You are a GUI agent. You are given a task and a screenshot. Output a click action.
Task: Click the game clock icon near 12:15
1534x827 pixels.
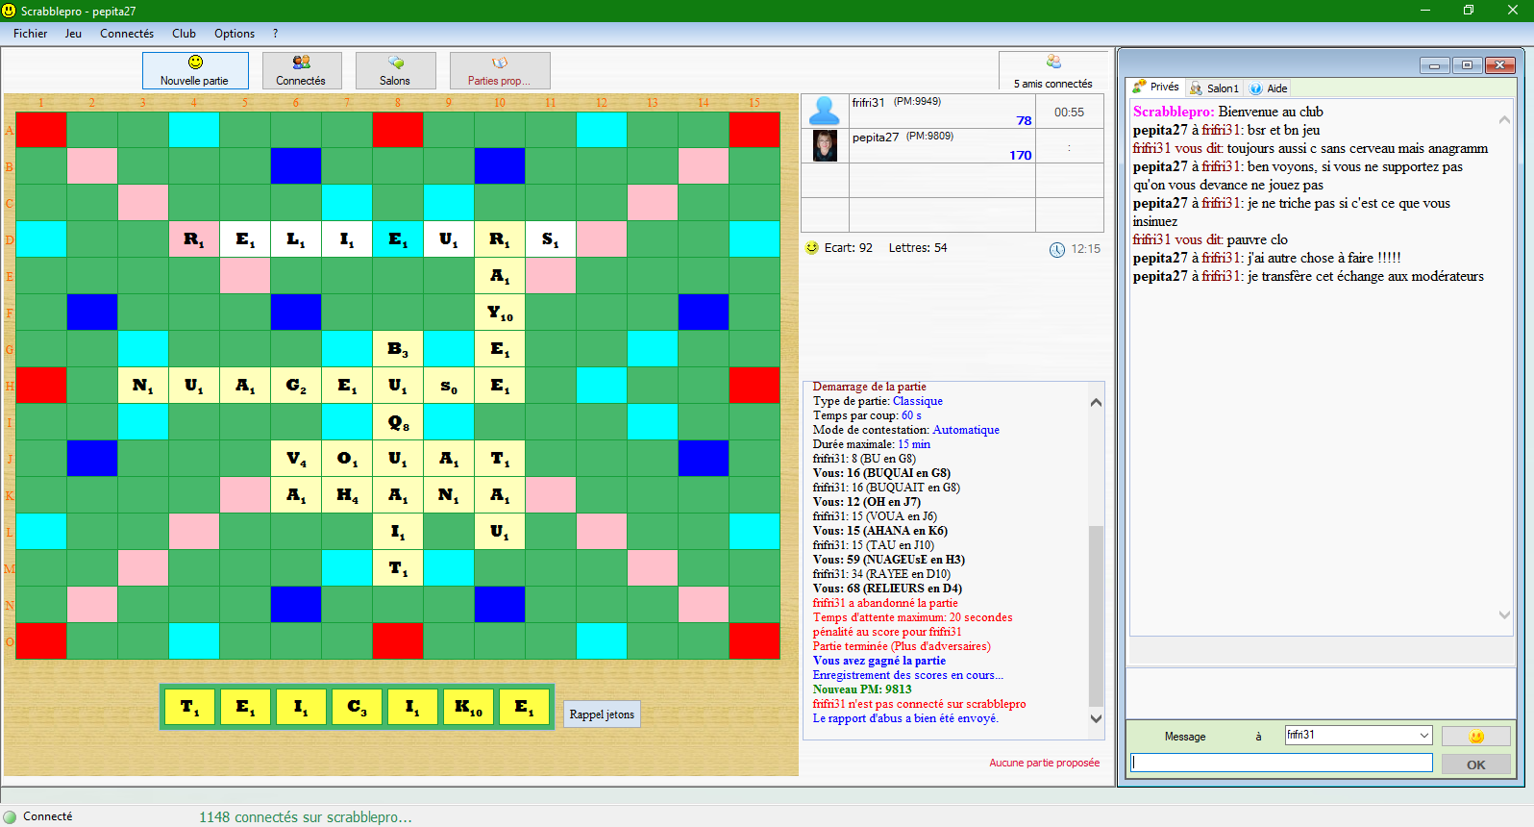pos(1057,250)
